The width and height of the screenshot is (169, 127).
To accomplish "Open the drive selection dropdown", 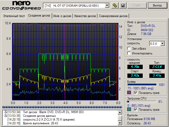I will (x=107, y=5).
